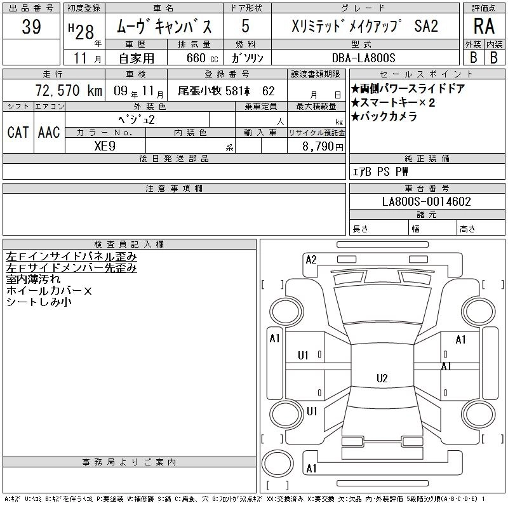The image size is (508, 508).
Task: Click the model code DBA-LA800S
Action: tap(363, 58)
